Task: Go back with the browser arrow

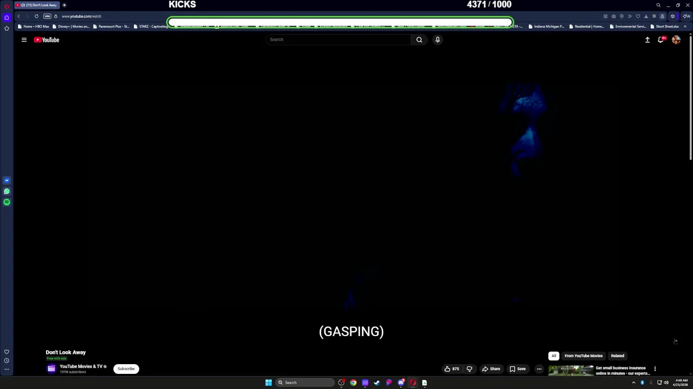Action: coord(18,16)
